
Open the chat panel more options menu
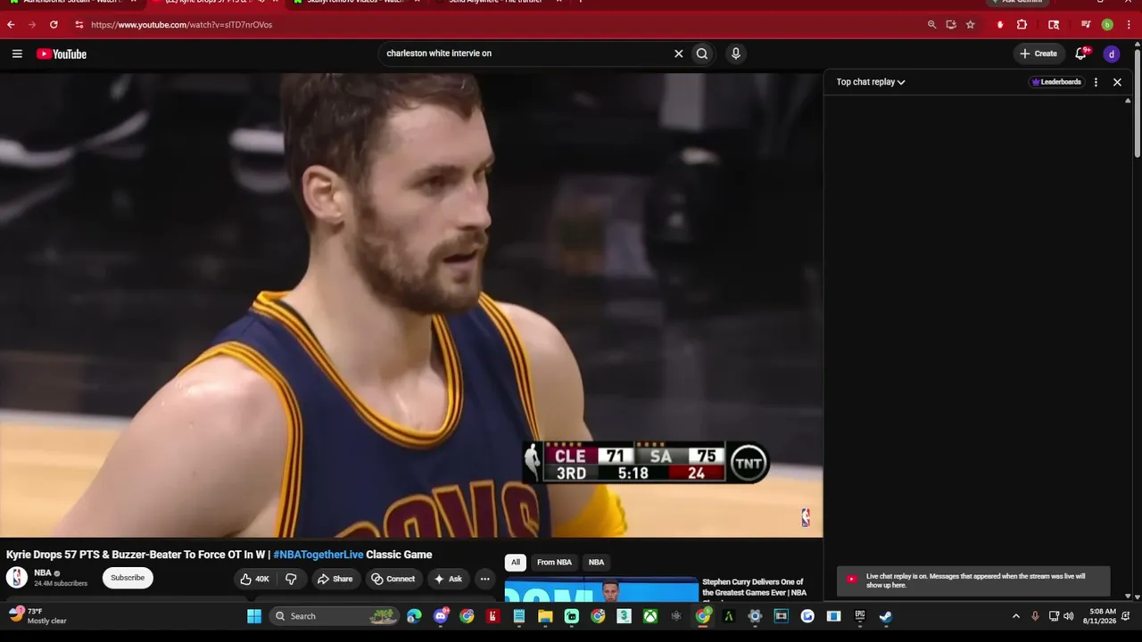[1096, 82]
